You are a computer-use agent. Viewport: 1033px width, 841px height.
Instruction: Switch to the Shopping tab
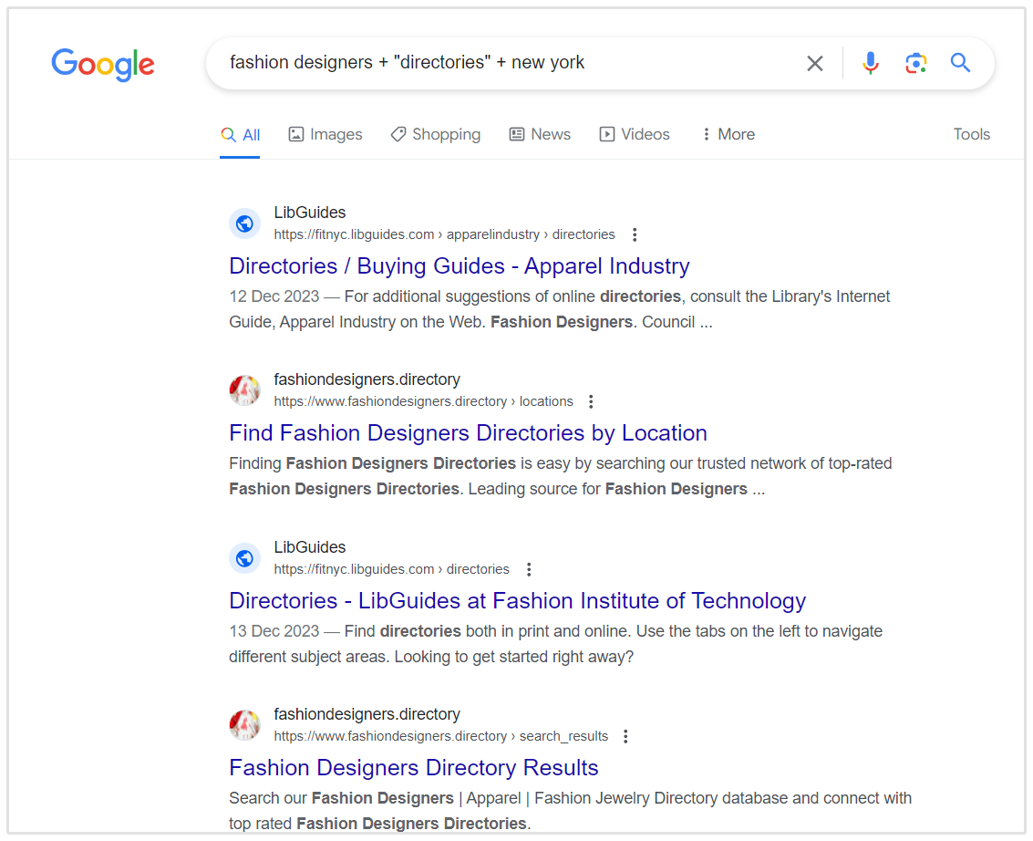click(435, 134)
